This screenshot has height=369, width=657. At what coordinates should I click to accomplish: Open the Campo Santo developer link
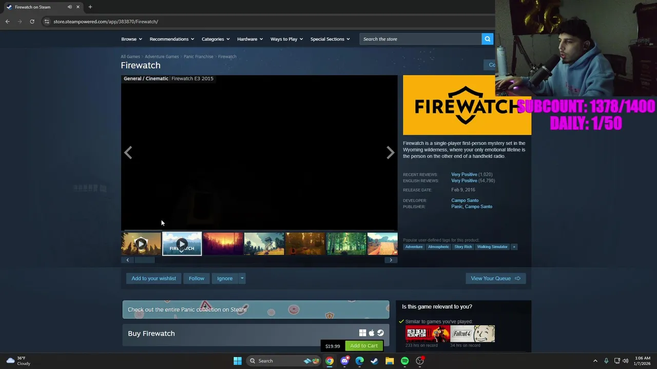coord(465,200)
